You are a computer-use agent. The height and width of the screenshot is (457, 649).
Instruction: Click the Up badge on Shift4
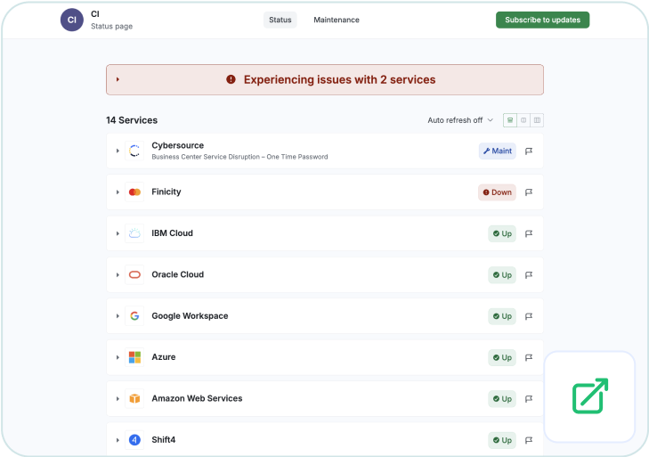[x=502, y=440]
